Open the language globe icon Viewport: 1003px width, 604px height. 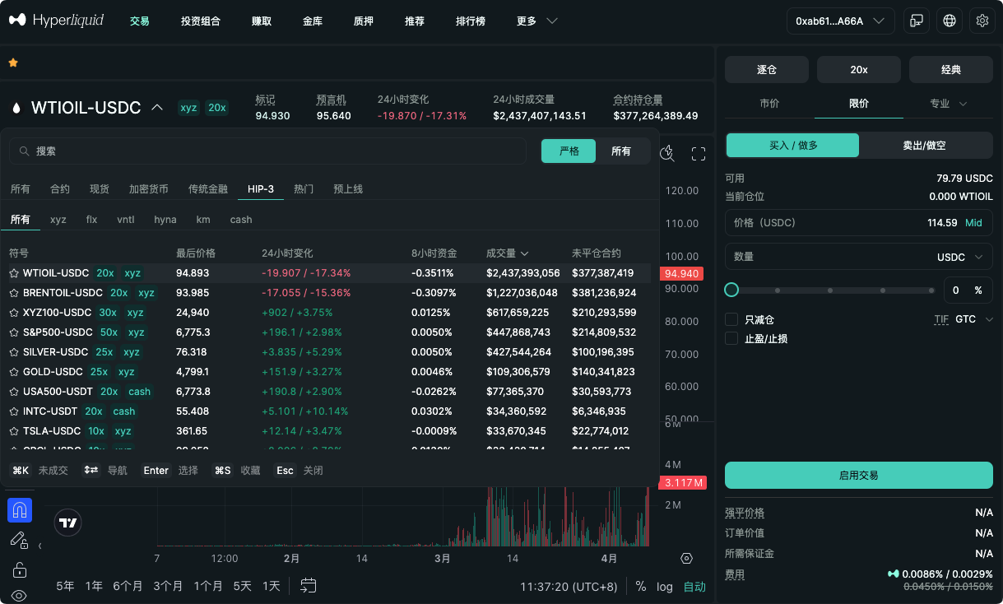pos(950,20)
